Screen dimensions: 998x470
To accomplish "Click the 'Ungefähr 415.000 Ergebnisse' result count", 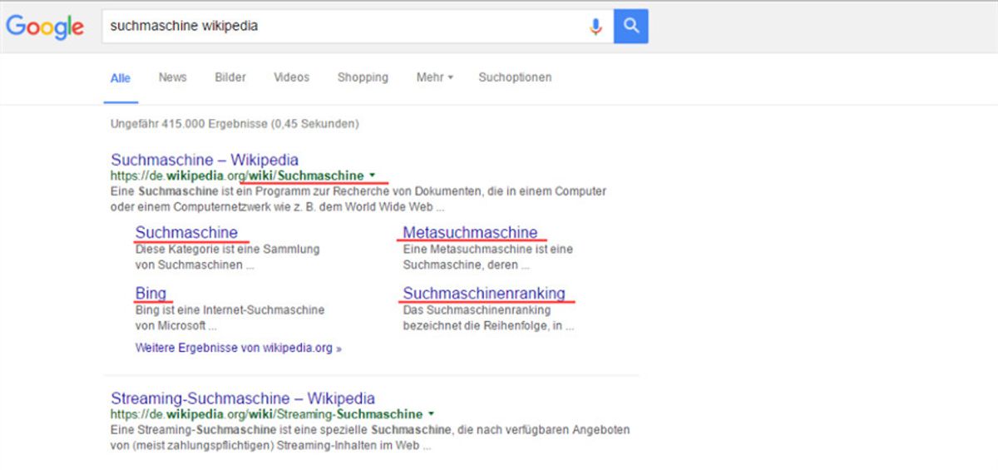I will point(235,124).
